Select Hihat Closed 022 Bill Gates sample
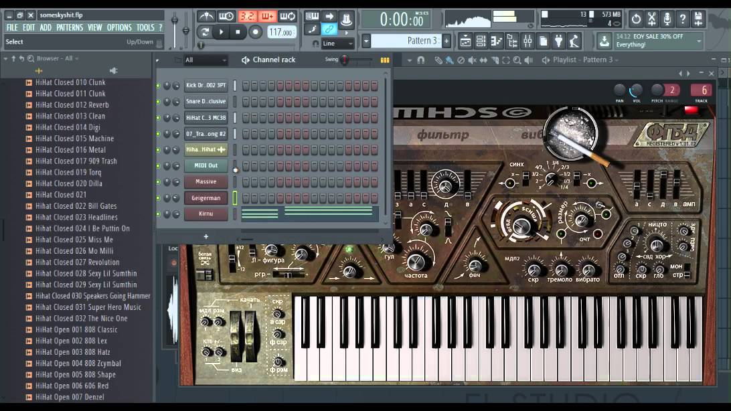731x411 pixels. (x=76, y=206)
